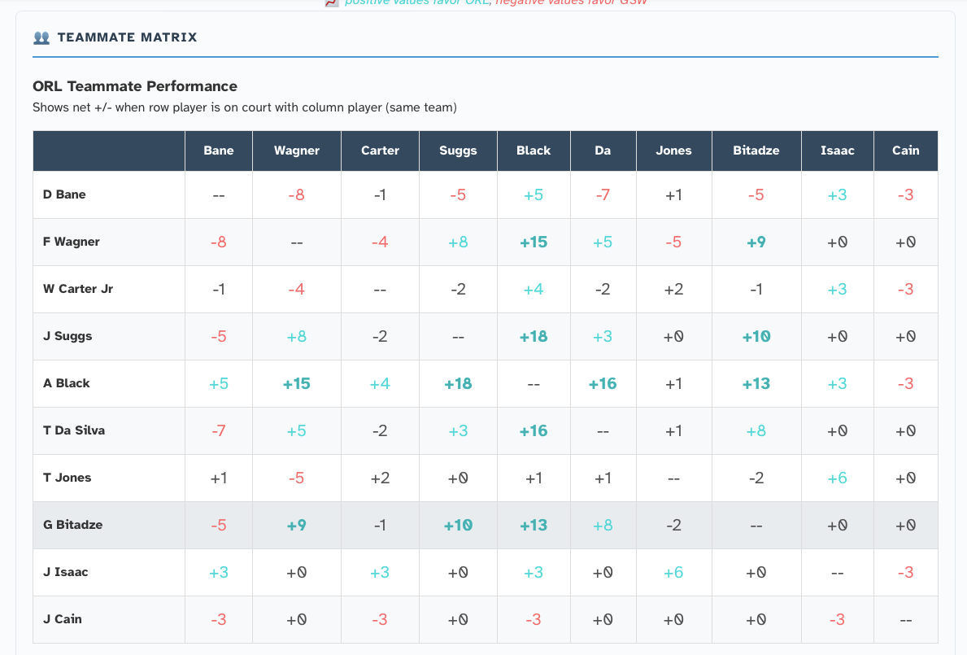Click +18 in J Suggs row, Black column
The height and width of the screenshot is (655, 967).
coord(534,337)
